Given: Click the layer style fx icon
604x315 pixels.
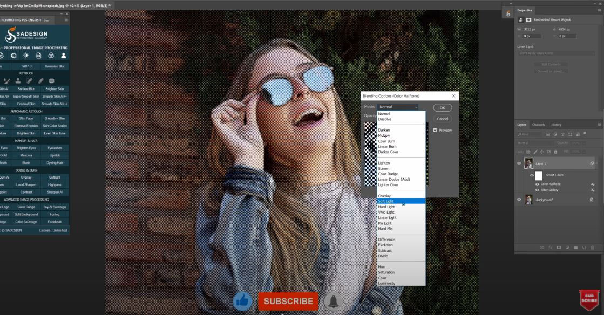Looking at the screenshot, I should tap(548, 247).
